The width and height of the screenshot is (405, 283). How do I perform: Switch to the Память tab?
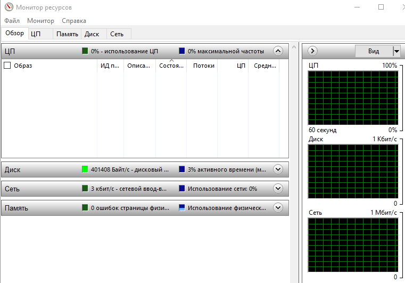67,34
